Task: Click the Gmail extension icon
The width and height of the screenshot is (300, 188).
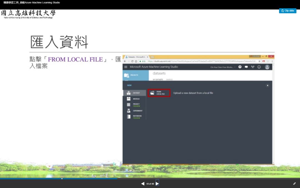Action: click(x=264, y=61)
